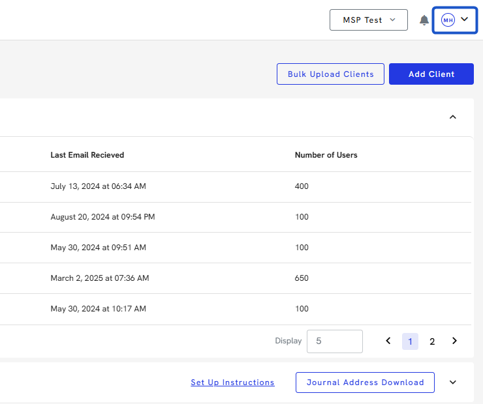Click the row with 650 users

[302, 278]
